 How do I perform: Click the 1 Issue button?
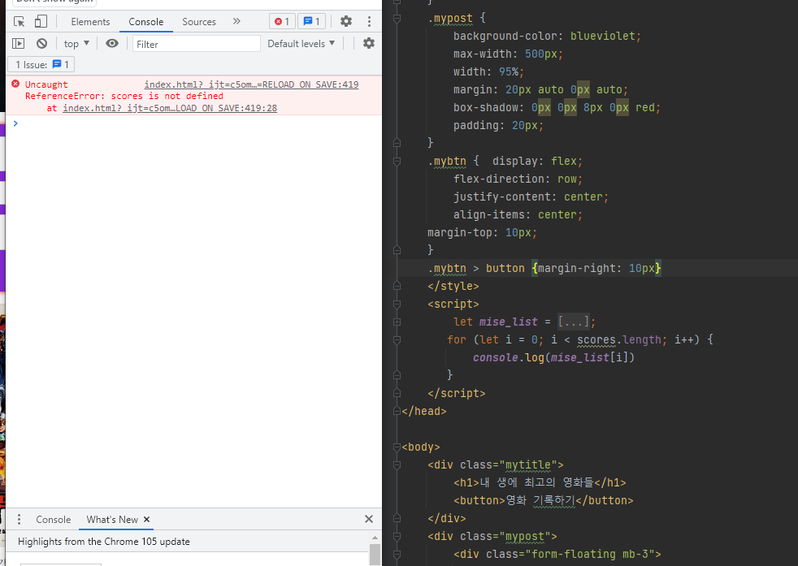[41, 65]
